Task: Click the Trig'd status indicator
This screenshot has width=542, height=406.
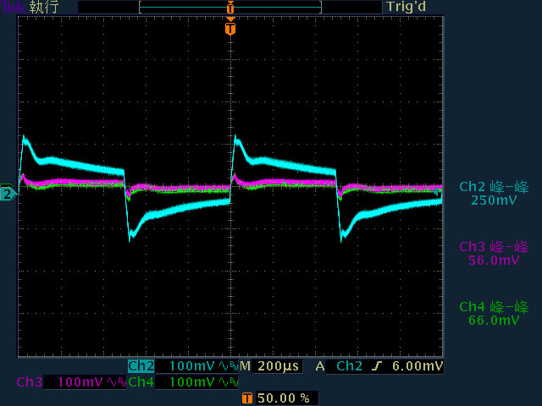Action: pyautogui.click(x=406, y=7)
